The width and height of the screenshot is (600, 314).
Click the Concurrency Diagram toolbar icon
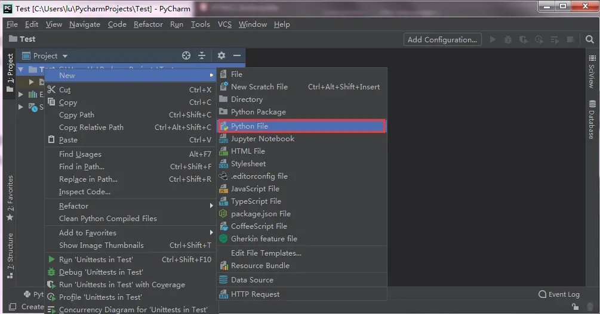point(555,39)
